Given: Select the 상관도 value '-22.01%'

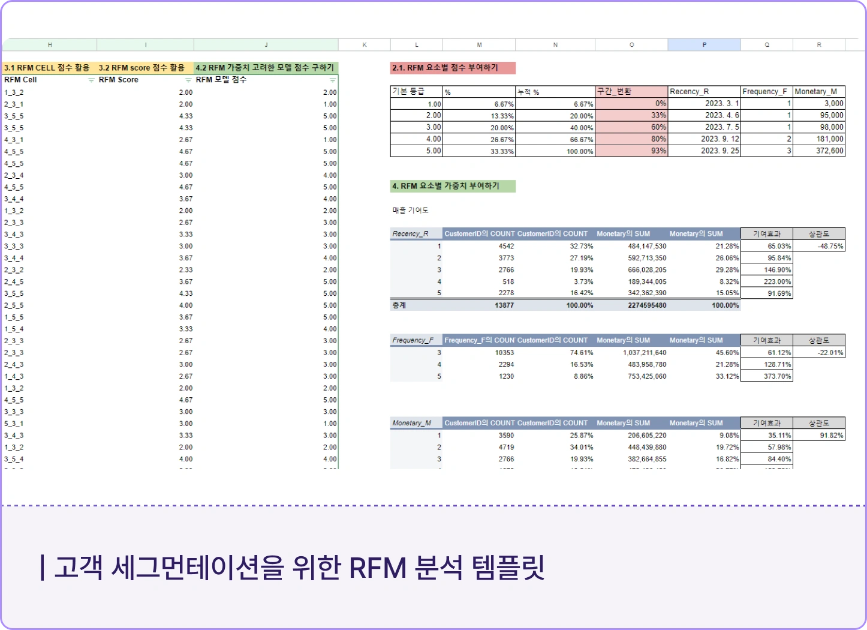Looking at the screenshot, I should tap(819, 353).
